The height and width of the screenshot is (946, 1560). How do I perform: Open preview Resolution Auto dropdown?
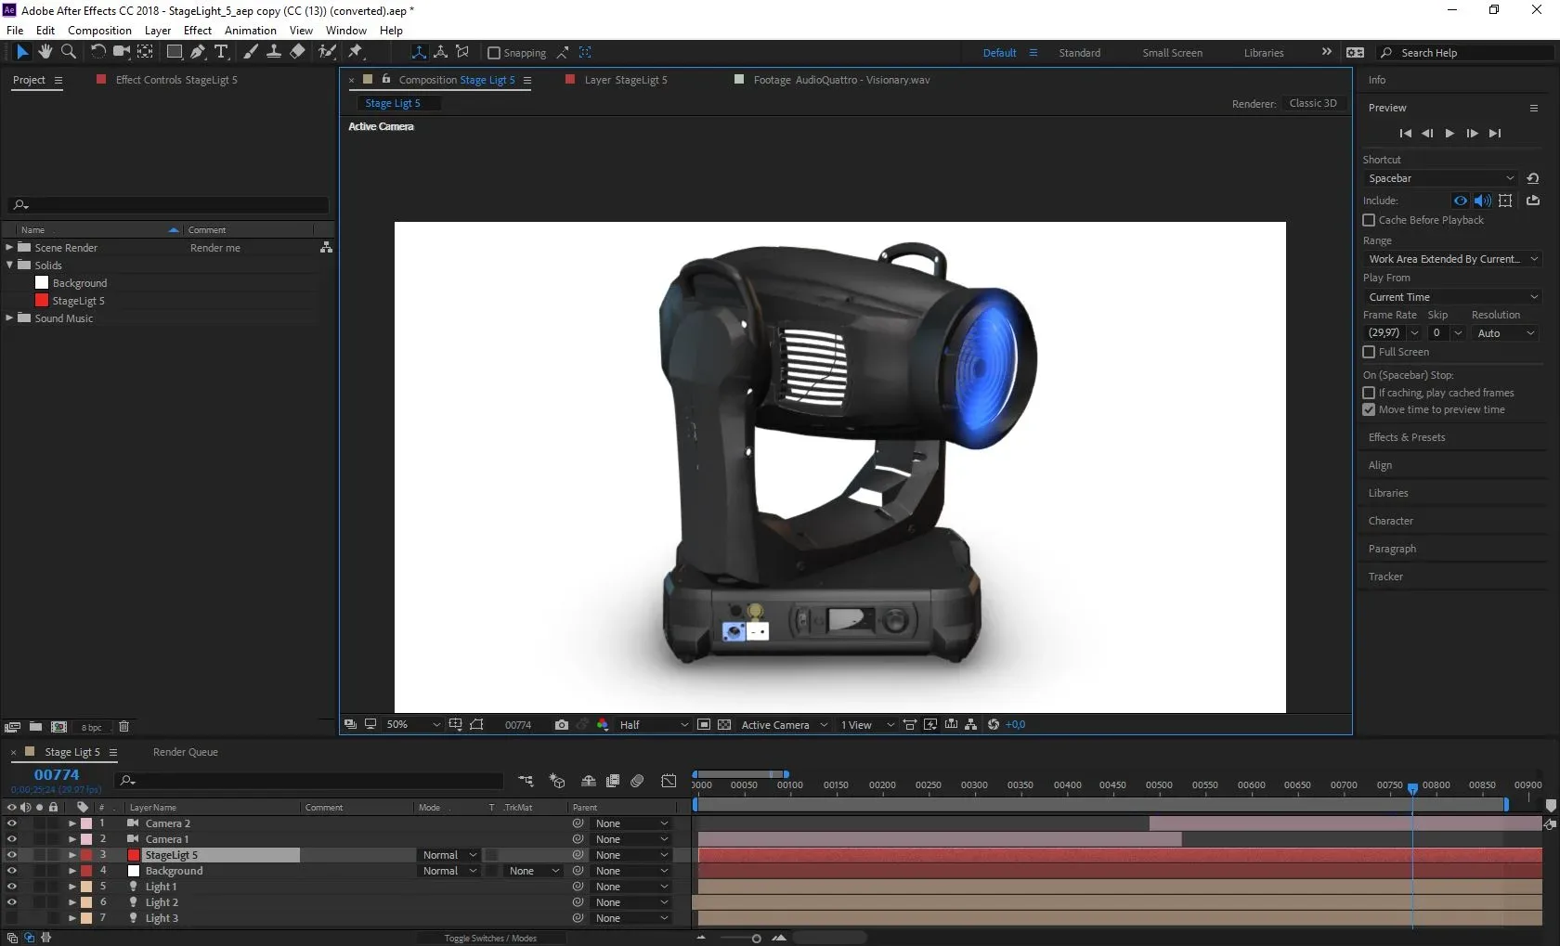tap(1505, 333)
